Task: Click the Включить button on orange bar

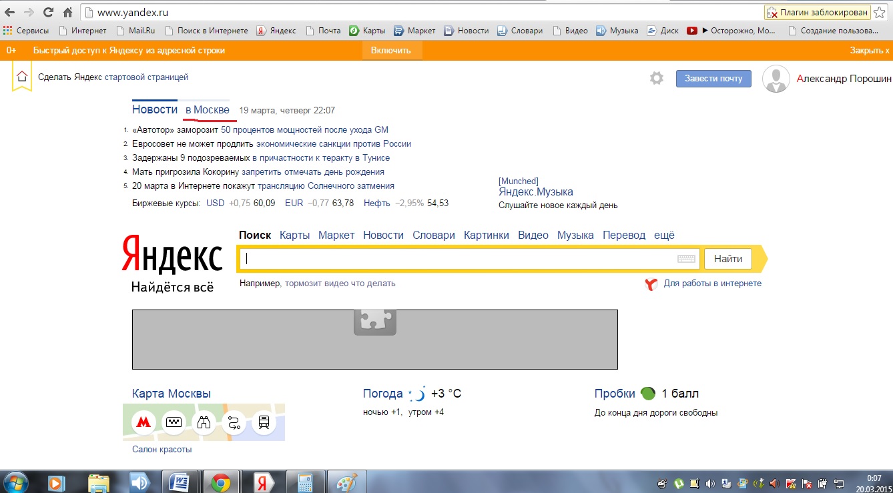Action: (x=391, y=50)
